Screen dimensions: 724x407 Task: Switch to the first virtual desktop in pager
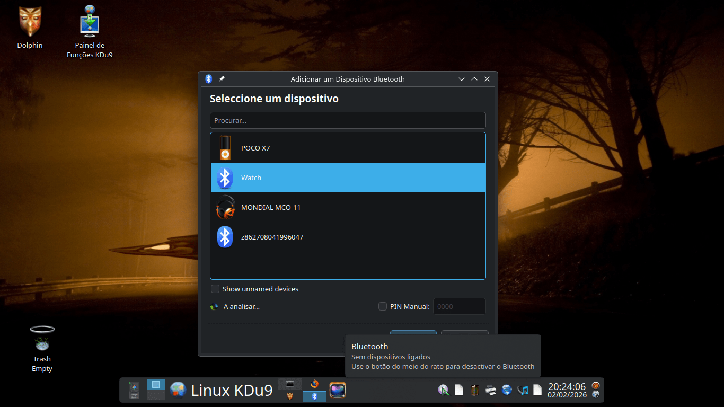(156, 385)
